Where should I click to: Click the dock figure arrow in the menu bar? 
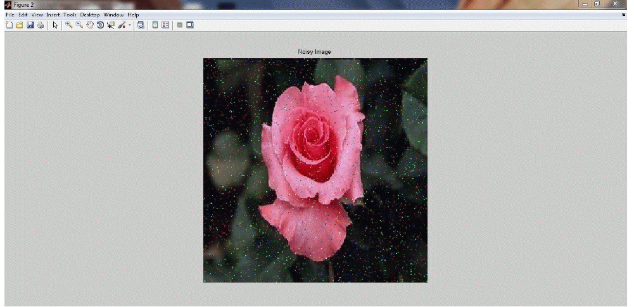[x=624, y=15]
